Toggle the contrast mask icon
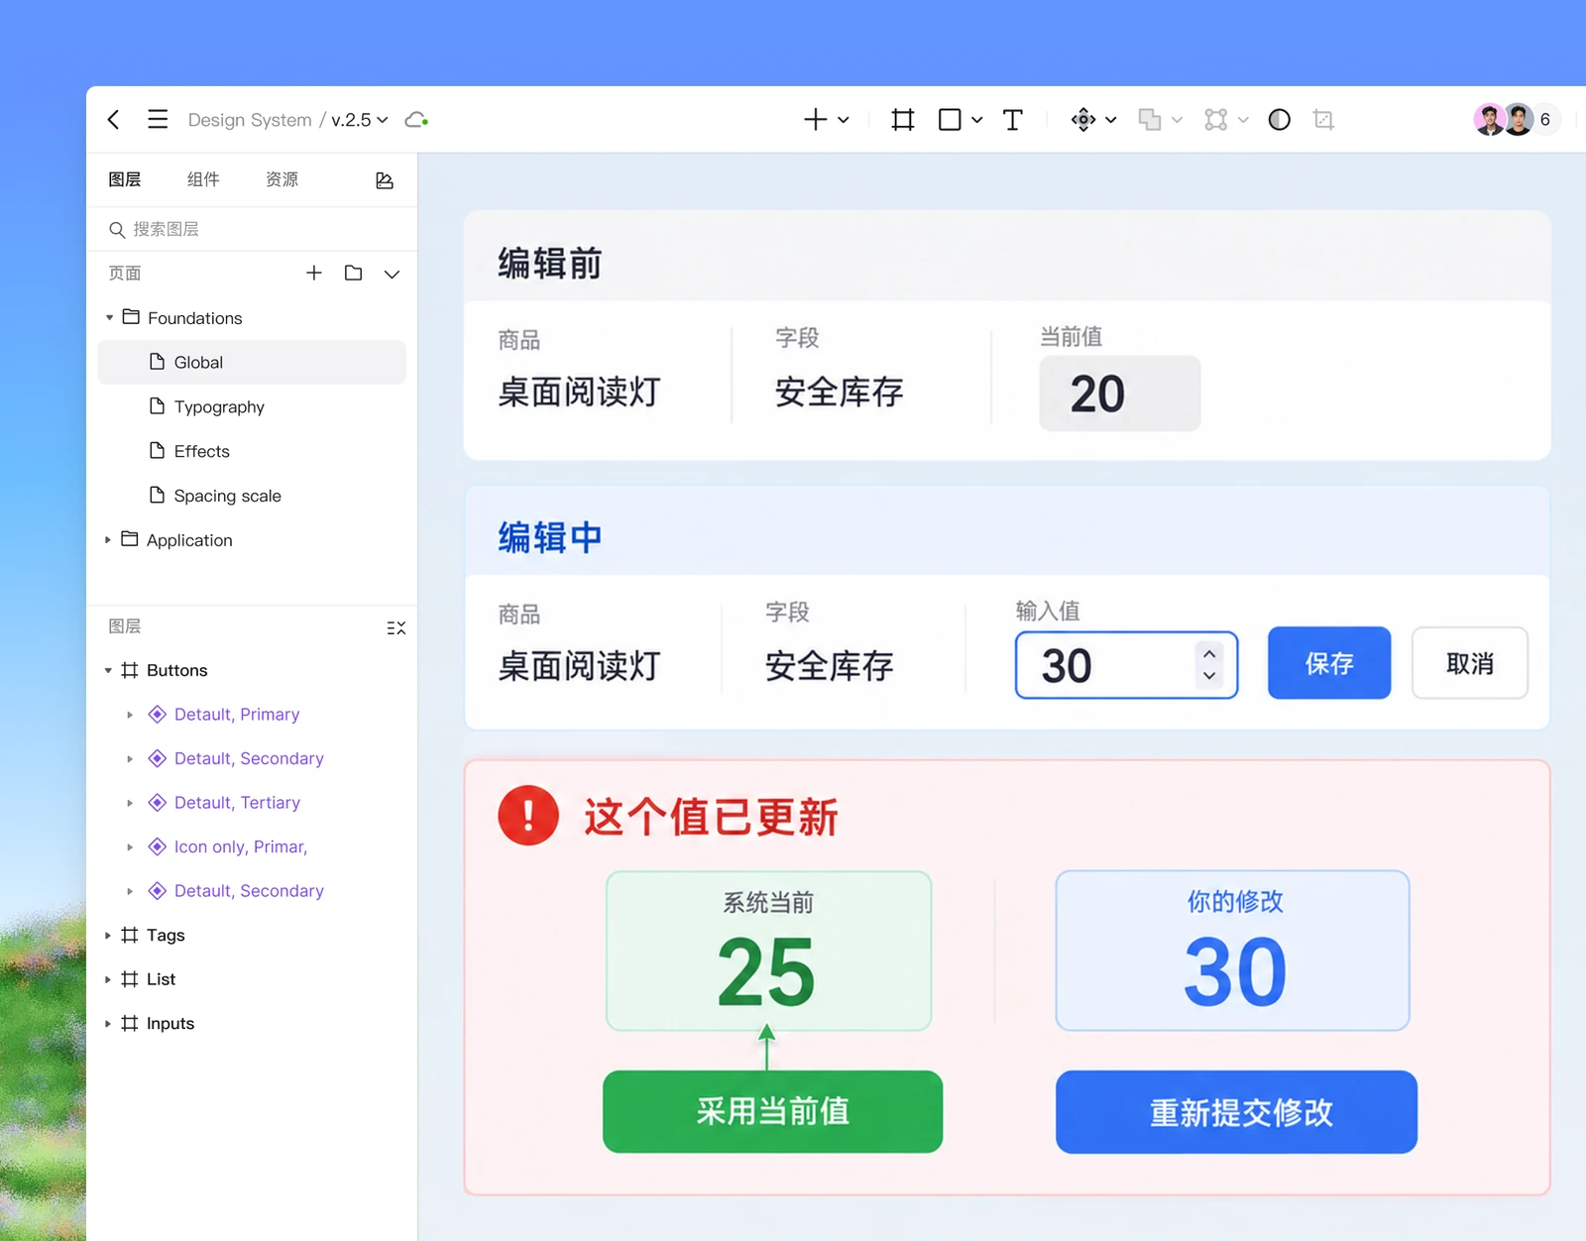Viewport: 1586px width, 1241px height. point(1280,120)
